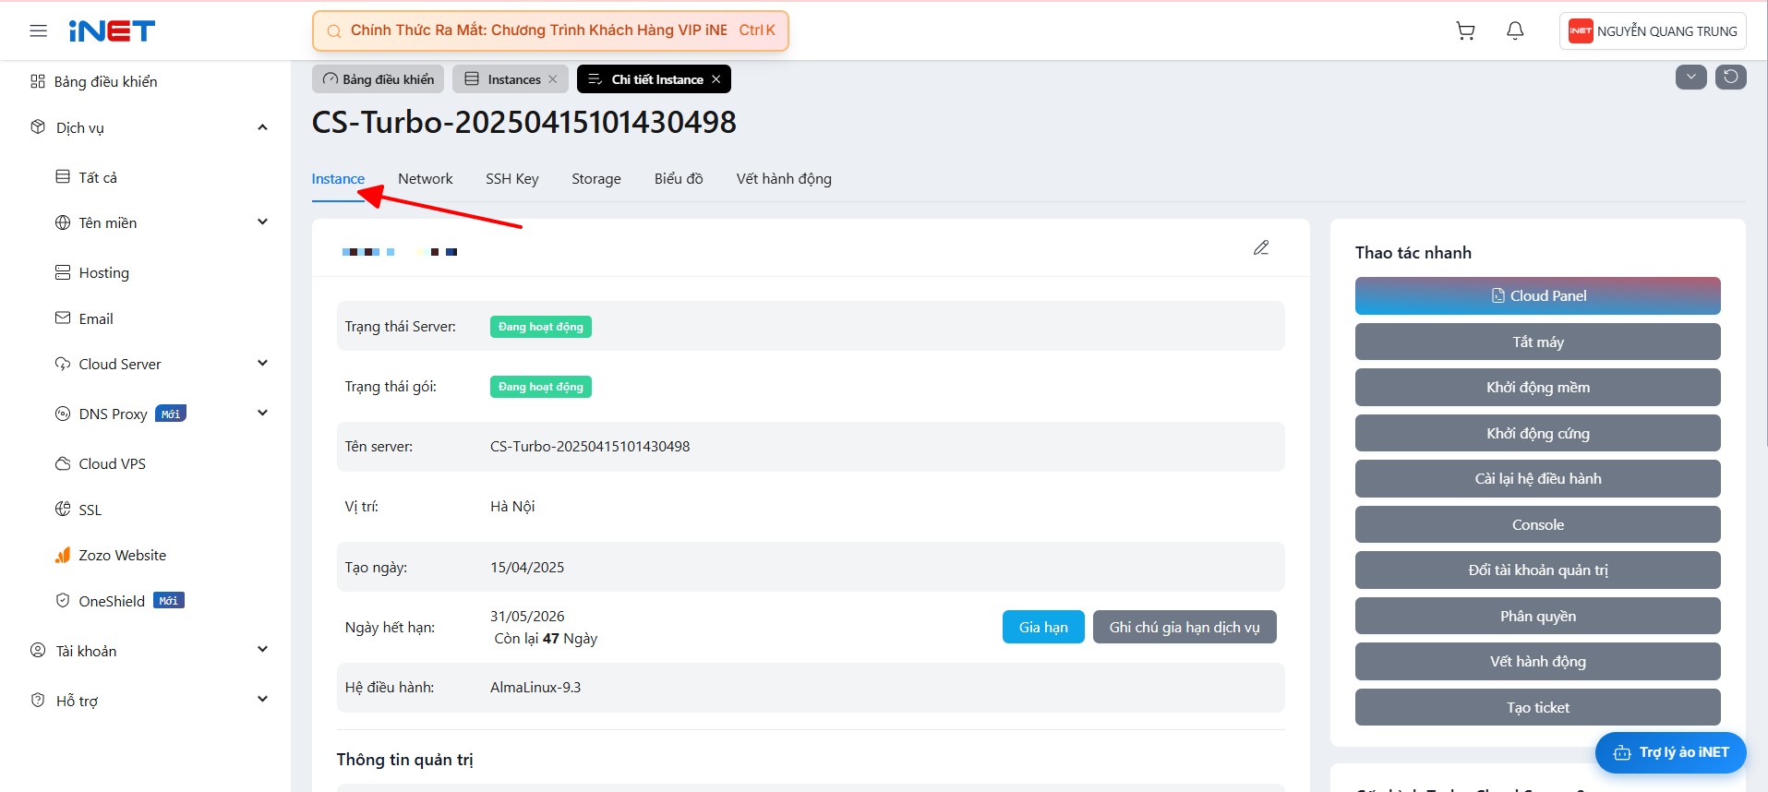Open the Console button

pyautogui.click(x=1538, y=524)
